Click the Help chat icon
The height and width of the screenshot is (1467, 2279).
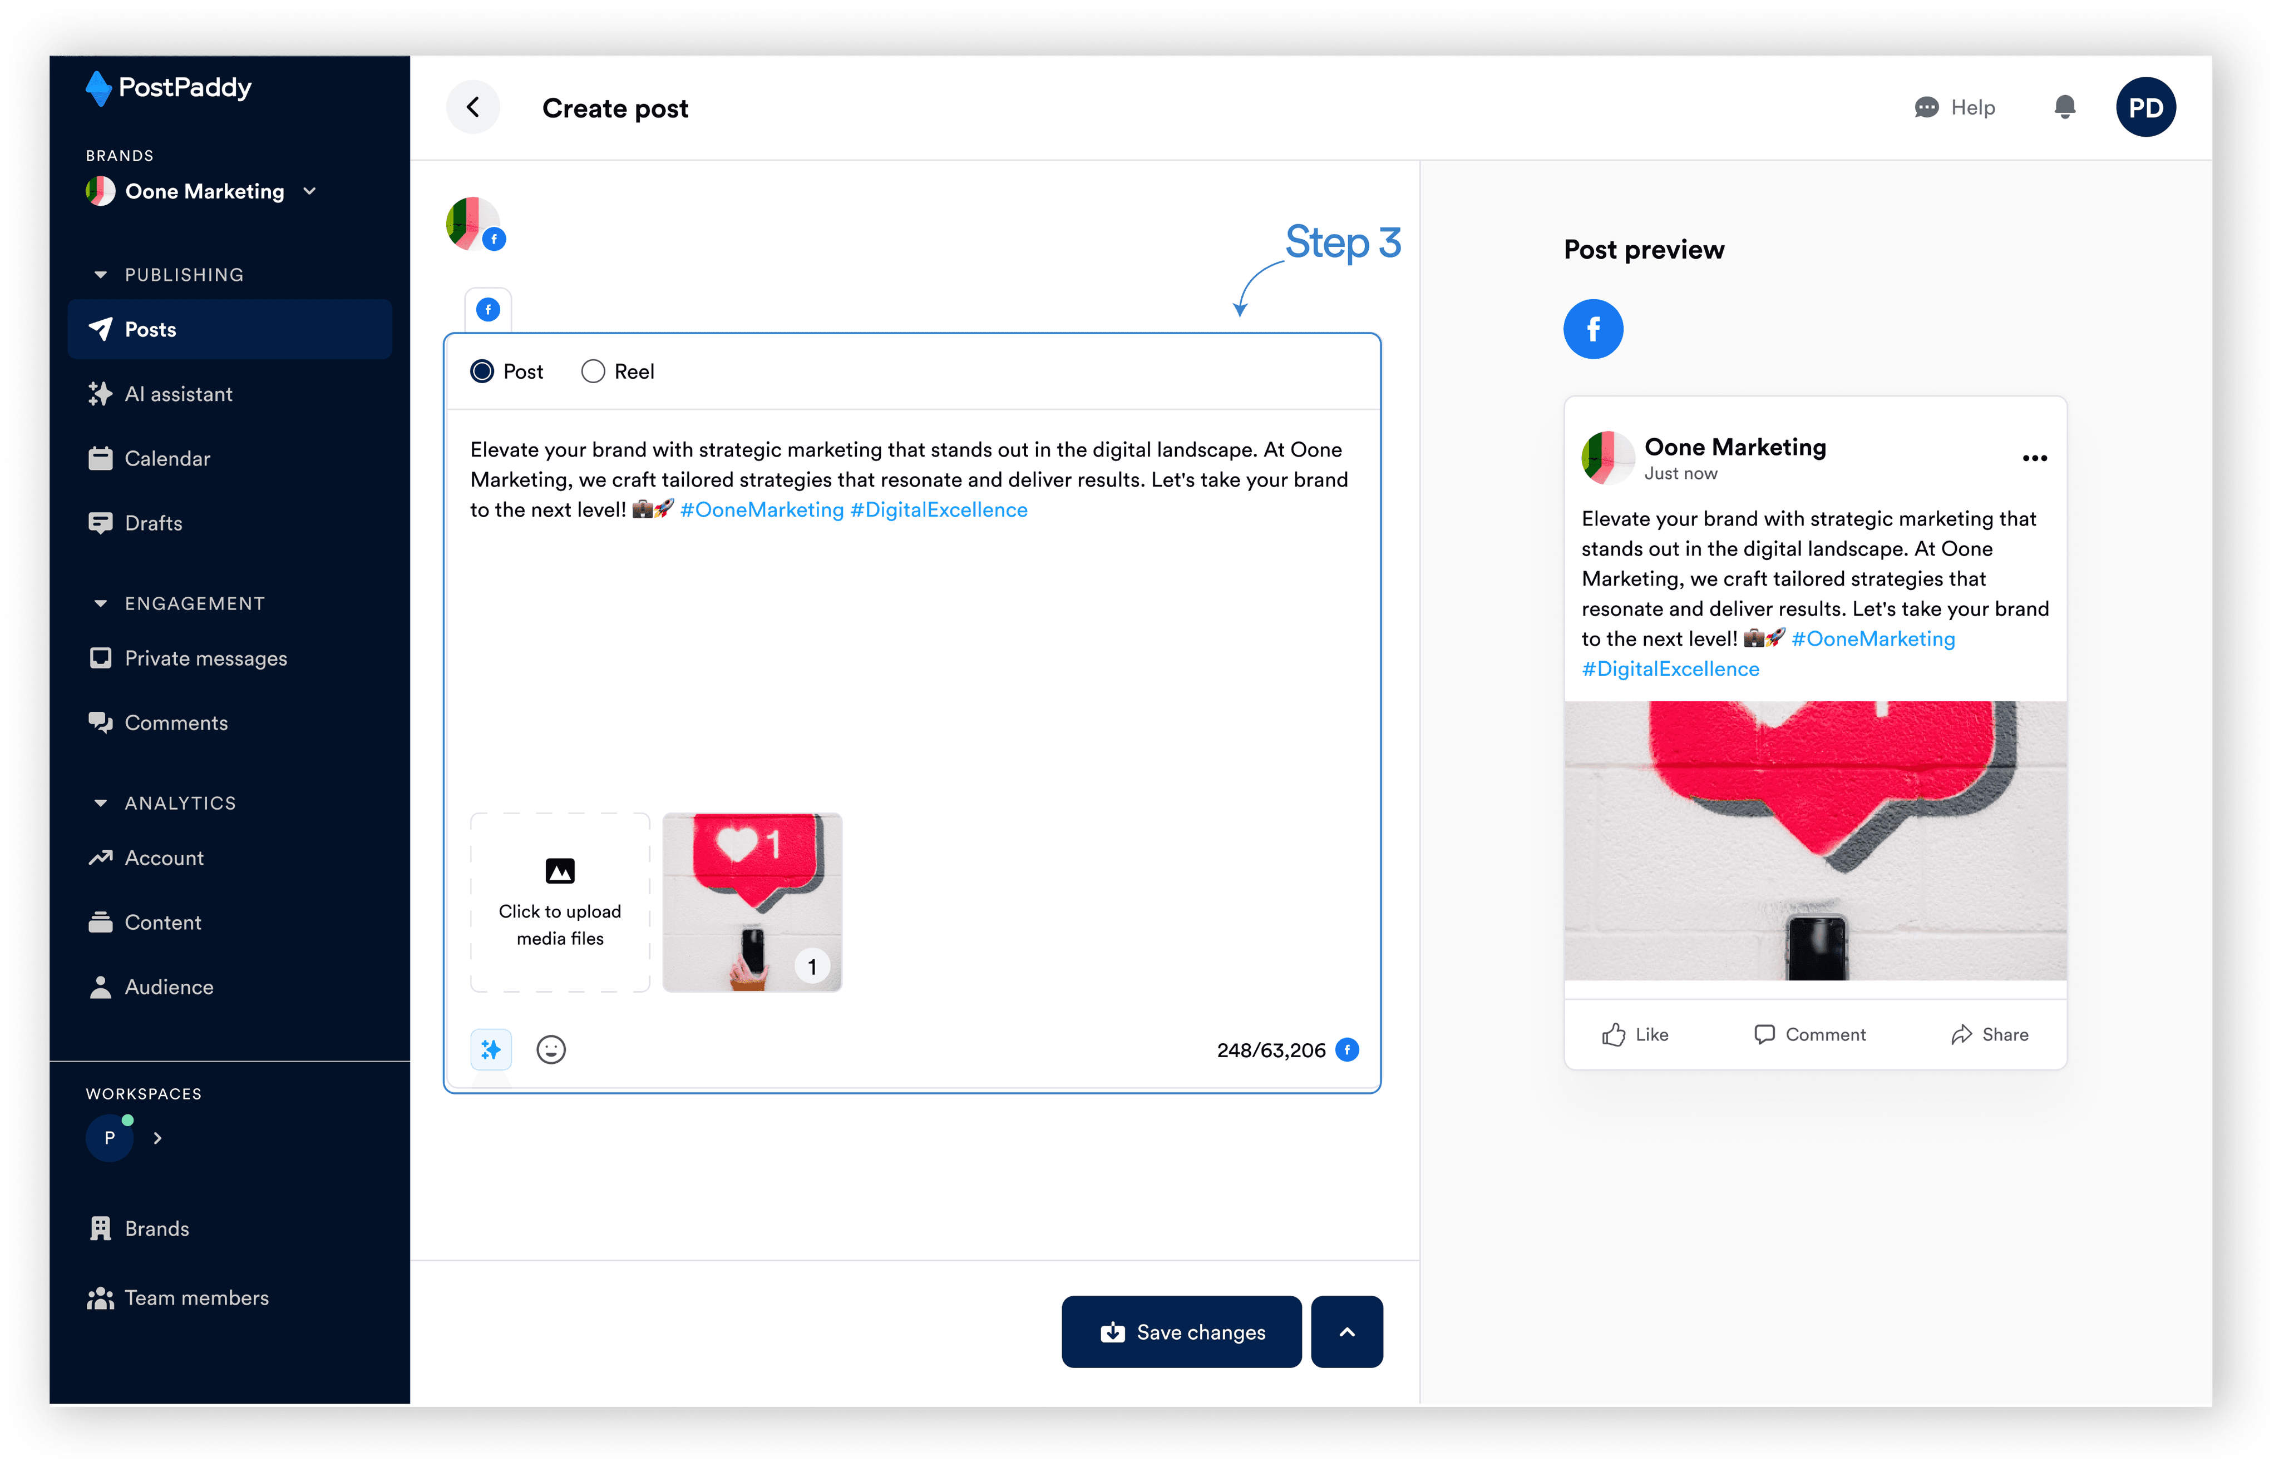(1926, 108)
